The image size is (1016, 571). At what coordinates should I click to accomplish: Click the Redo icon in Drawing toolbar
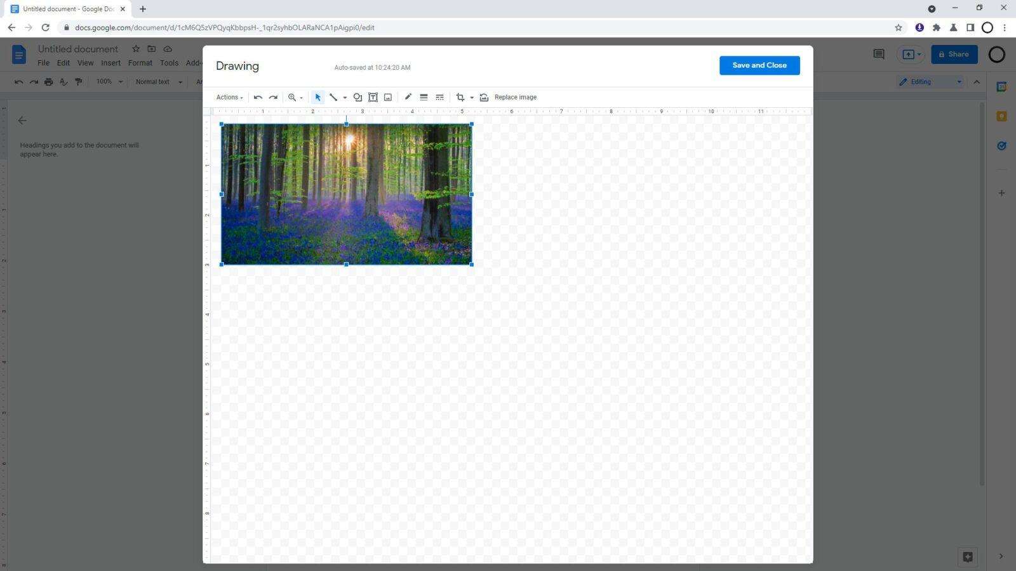pyautogui.click(x=274, y=97)
